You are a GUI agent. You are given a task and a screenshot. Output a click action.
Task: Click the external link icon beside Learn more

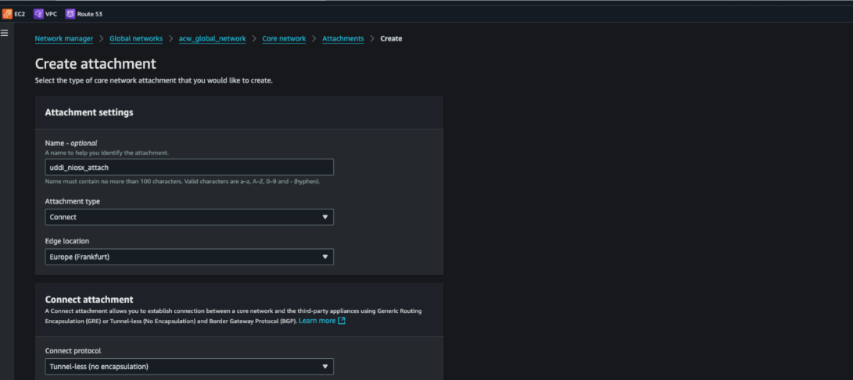point(342,321)
